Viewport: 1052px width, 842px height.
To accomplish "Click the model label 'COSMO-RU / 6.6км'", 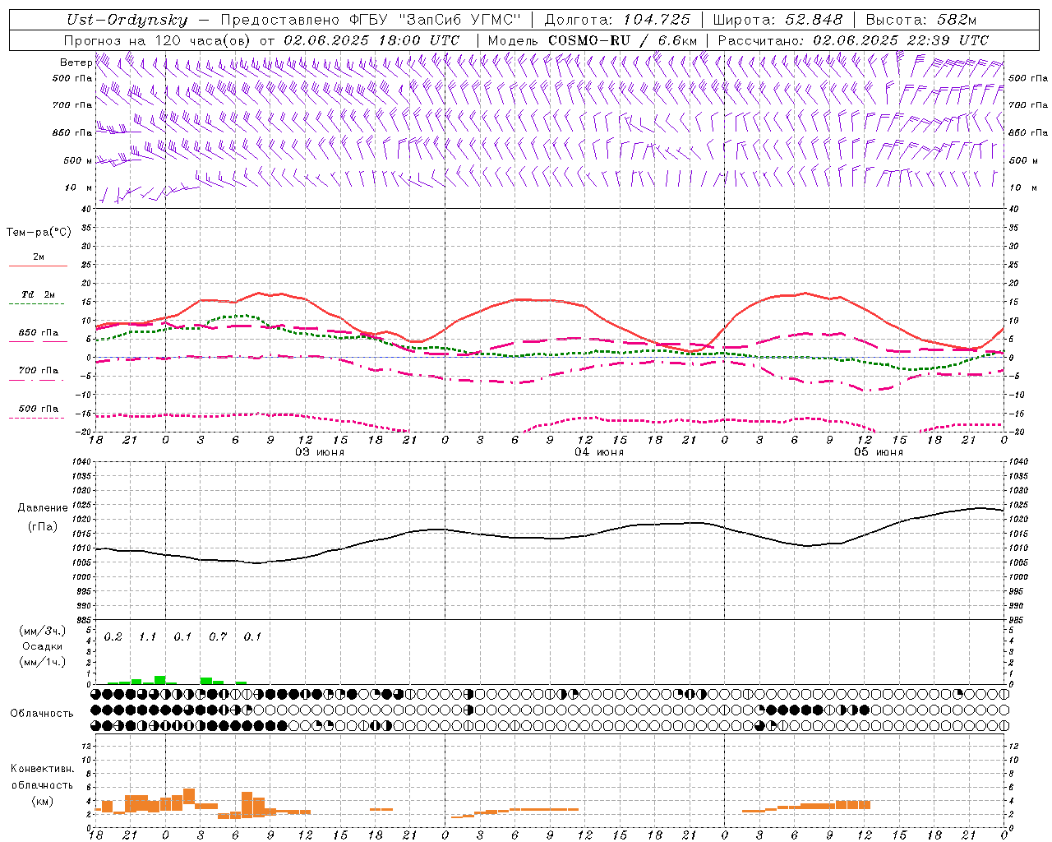I will pos(623,40).
